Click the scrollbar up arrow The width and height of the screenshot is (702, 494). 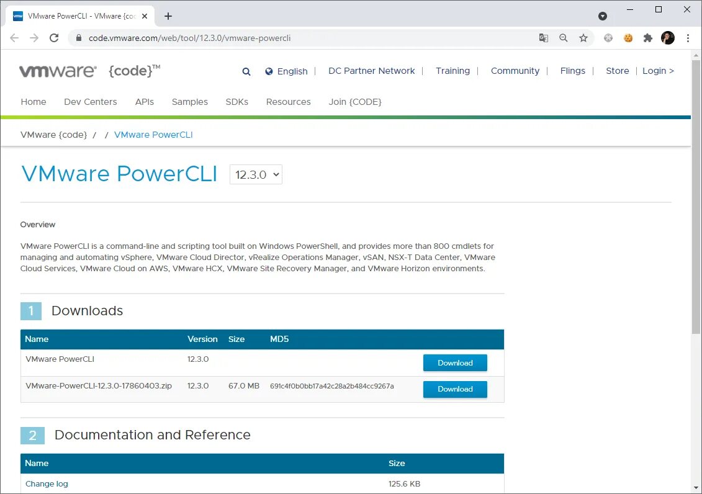[696, 55]
